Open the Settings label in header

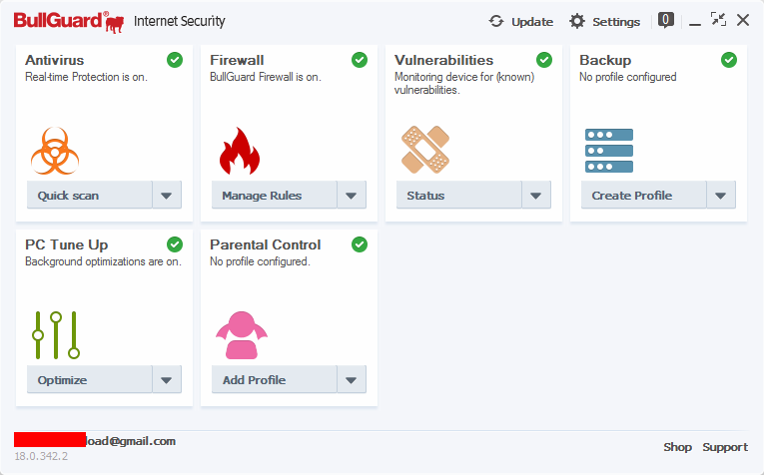pos(616,22)
